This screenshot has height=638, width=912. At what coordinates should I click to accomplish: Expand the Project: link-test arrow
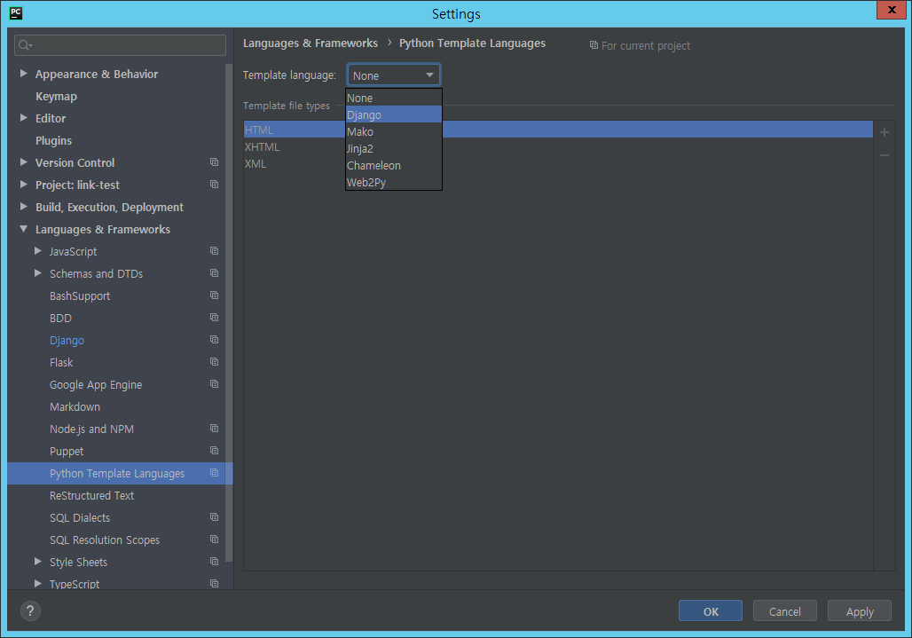24,185
